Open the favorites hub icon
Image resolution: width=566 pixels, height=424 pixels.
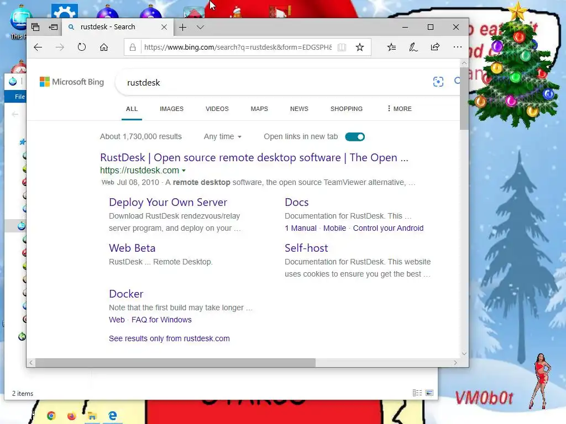coord(392,47)
